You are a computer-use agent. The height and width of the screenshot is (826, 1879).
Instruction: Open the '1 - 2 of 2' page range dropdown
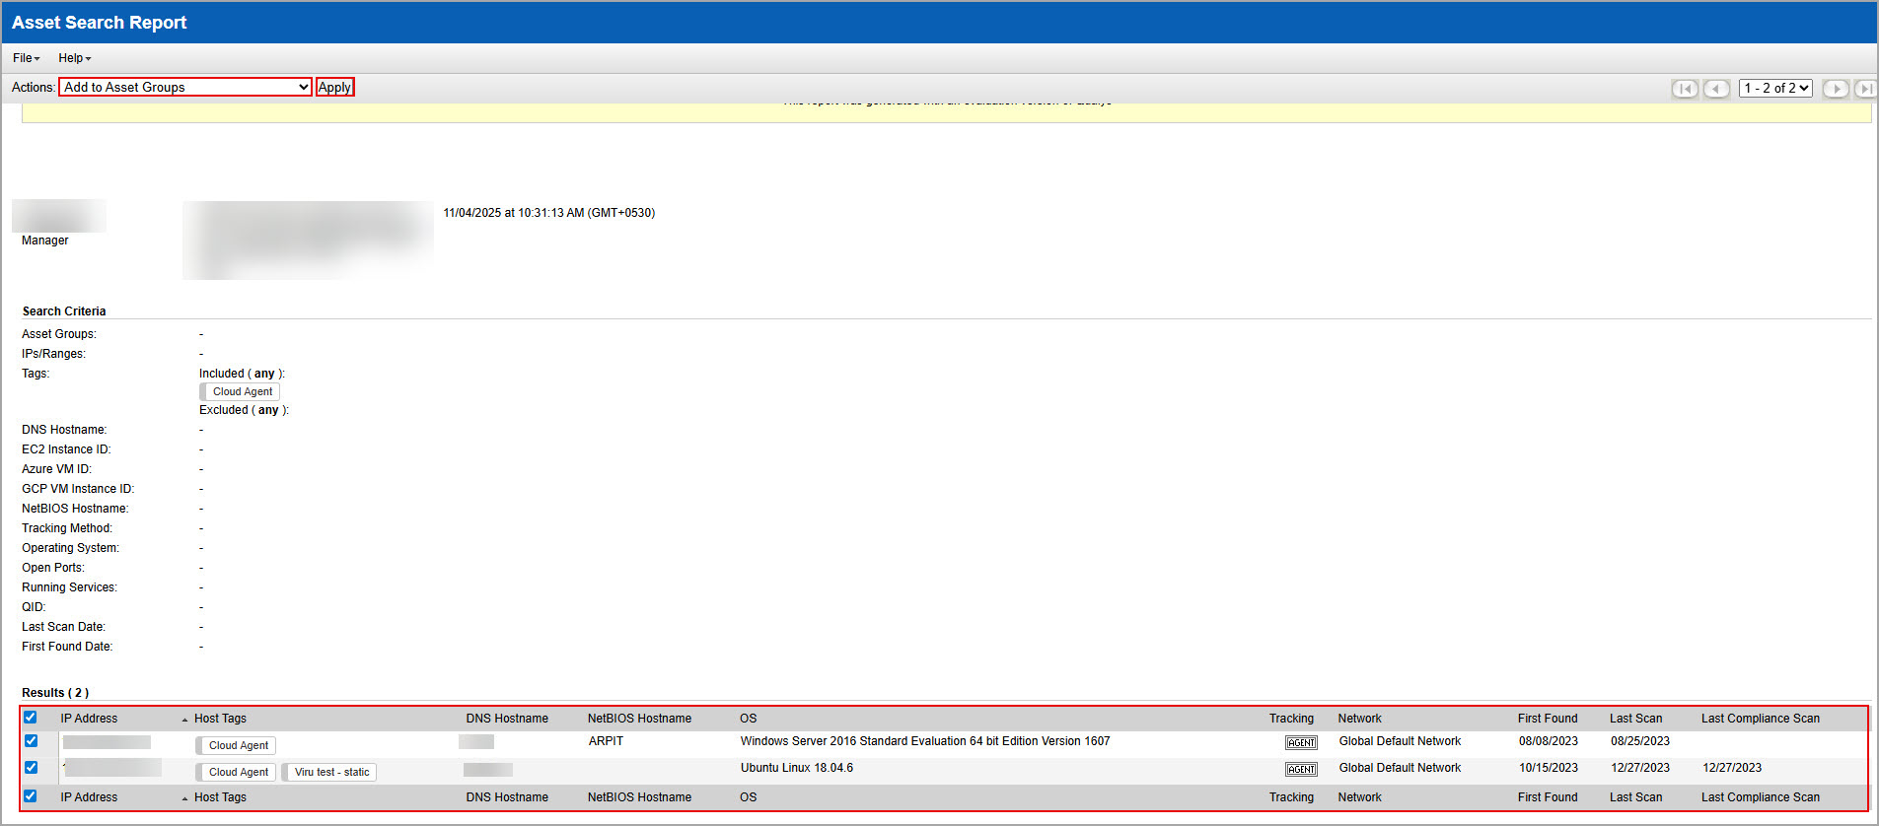point(1775,89)
